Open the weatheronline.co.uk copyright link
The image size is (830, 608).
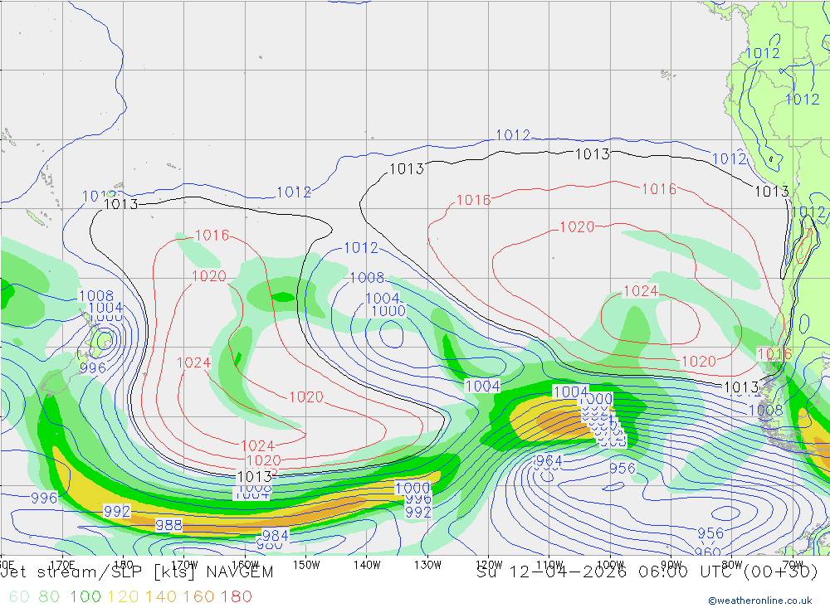(760, 601)
